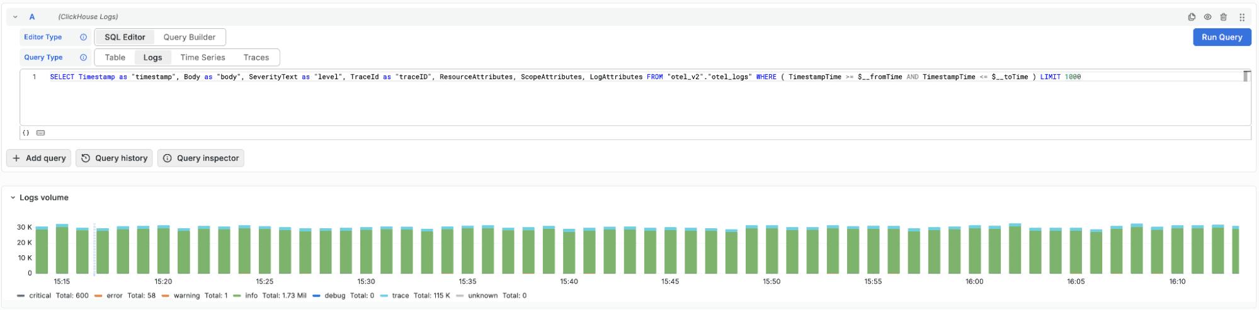Toggle query A visibility with eye icon

point(1207,17)
